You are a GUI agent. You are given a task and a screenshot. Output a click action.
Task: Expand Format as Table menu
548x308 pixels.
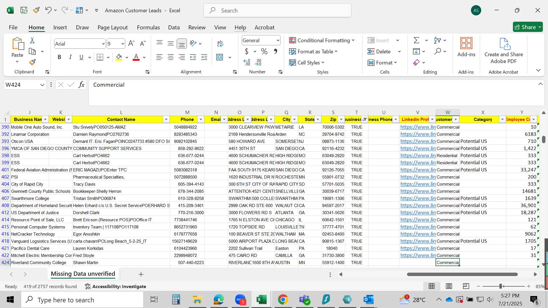[x=313, y=51]
